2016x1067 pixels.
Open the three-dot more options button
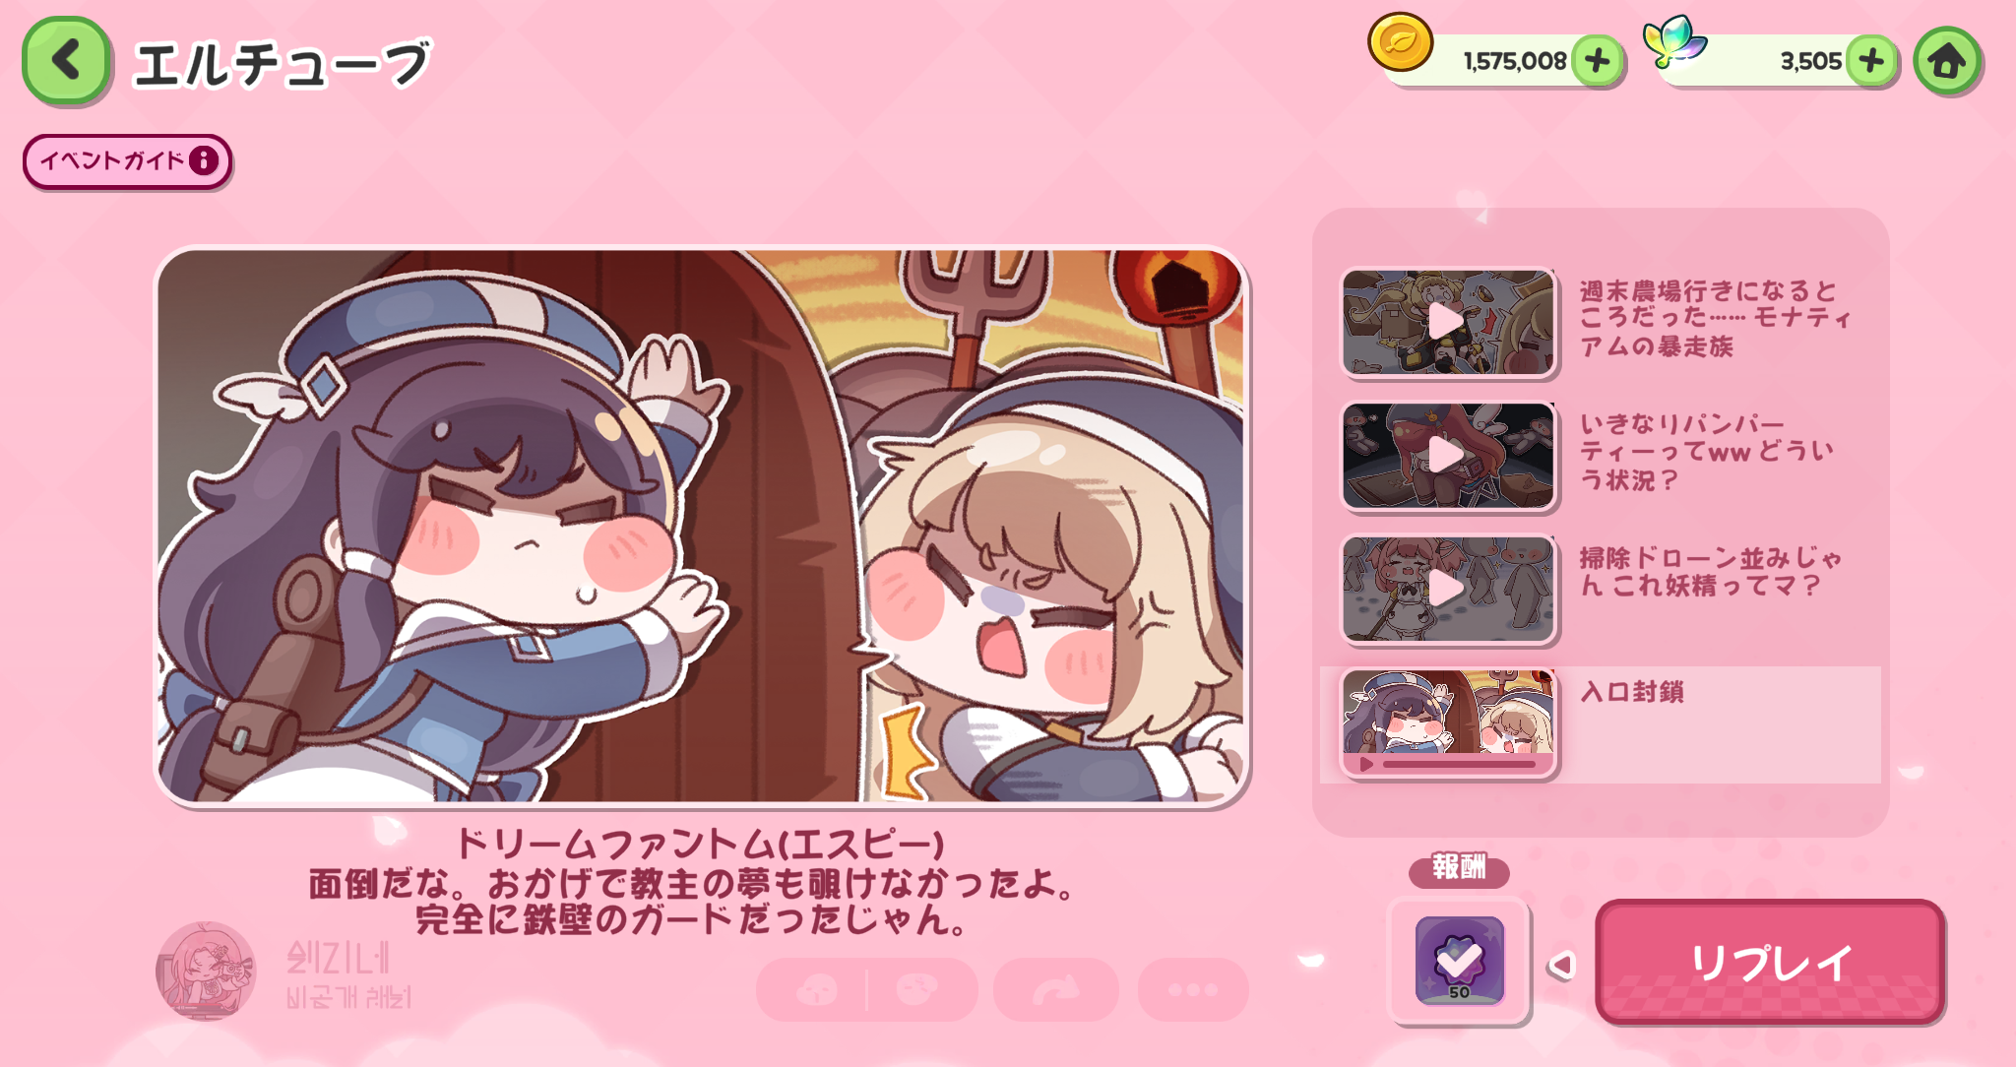[x=1193, y=989]
